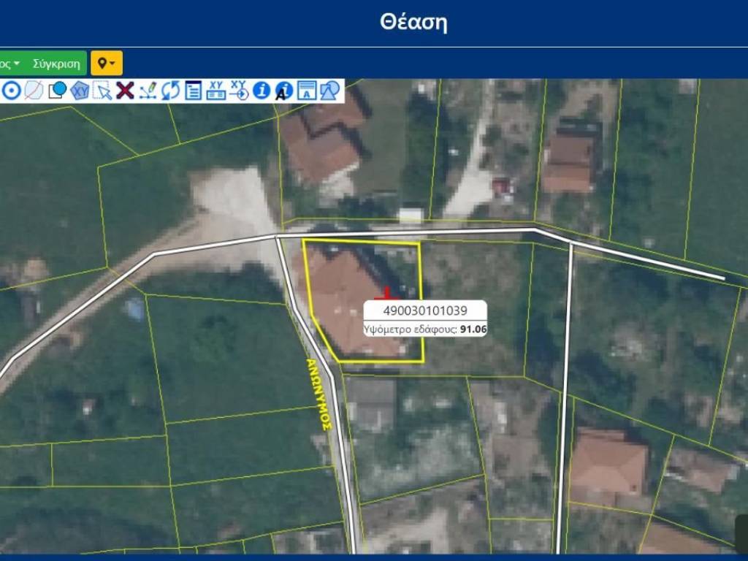748x561 pixels.
Task: Click the parcel number 490030101039 label
Action: click(x=425, y=310)
